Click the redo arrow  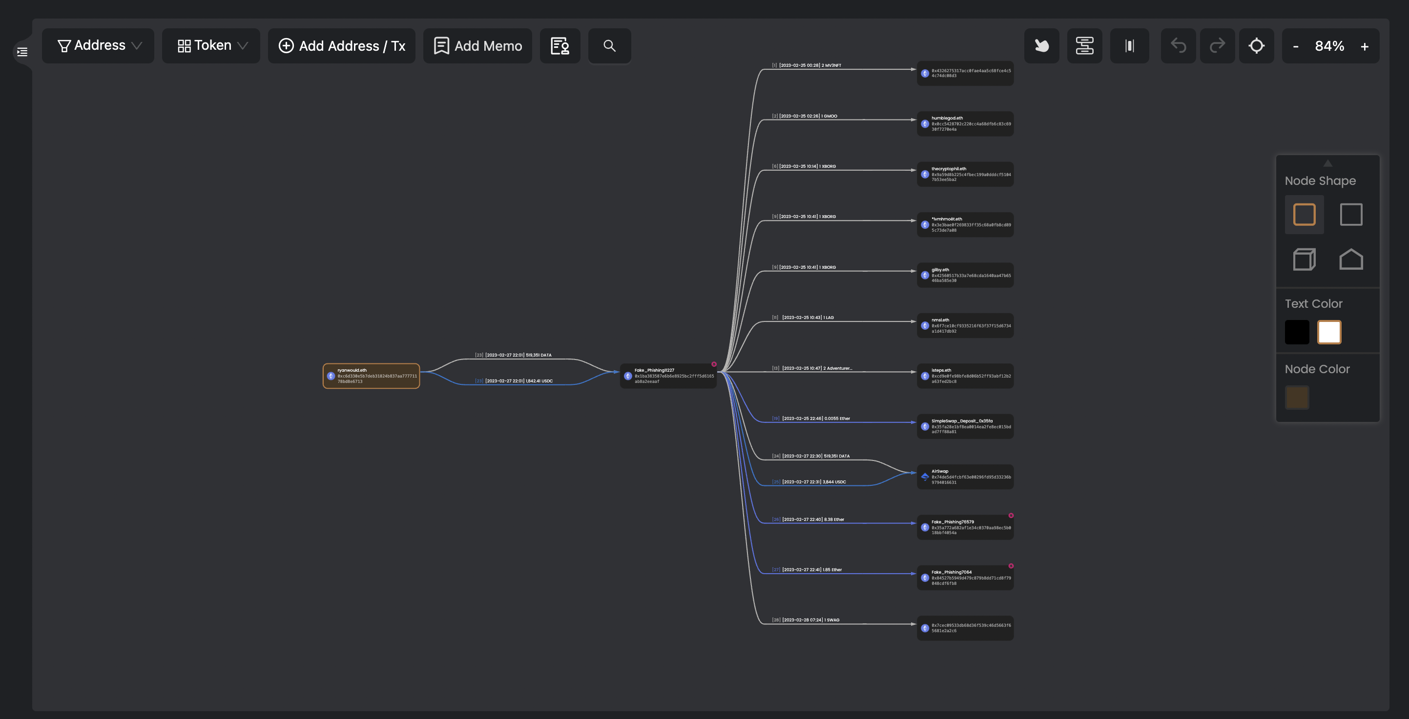1217,46
